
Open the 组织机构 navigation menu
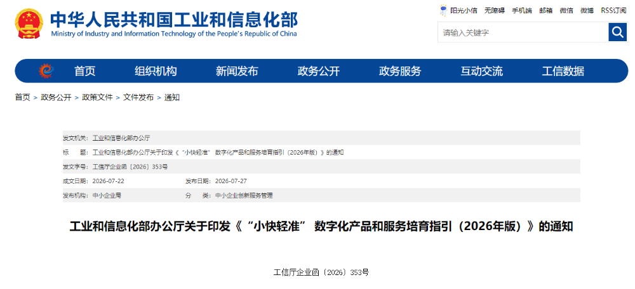[156, 71]
